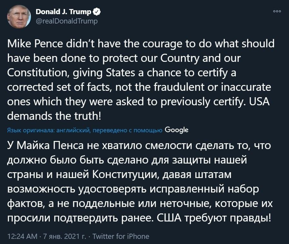Open the 12:24 AM timestamp link

coord(22,236)
